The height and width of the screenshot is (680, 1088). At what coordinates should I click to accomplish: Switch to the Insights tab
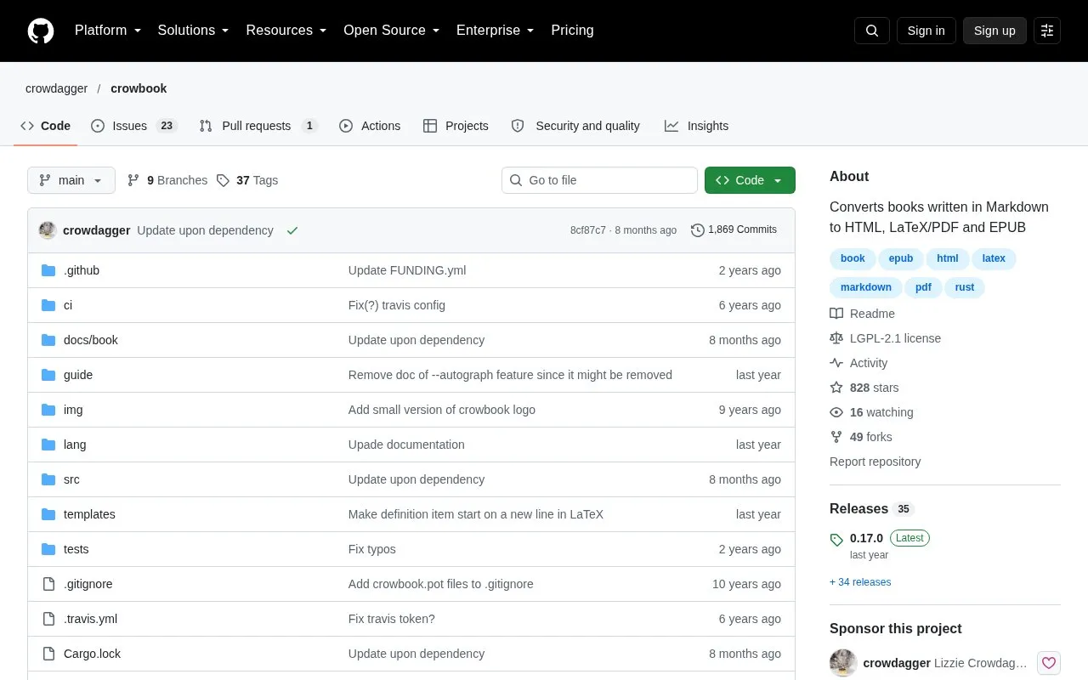[x=696, y=126]
